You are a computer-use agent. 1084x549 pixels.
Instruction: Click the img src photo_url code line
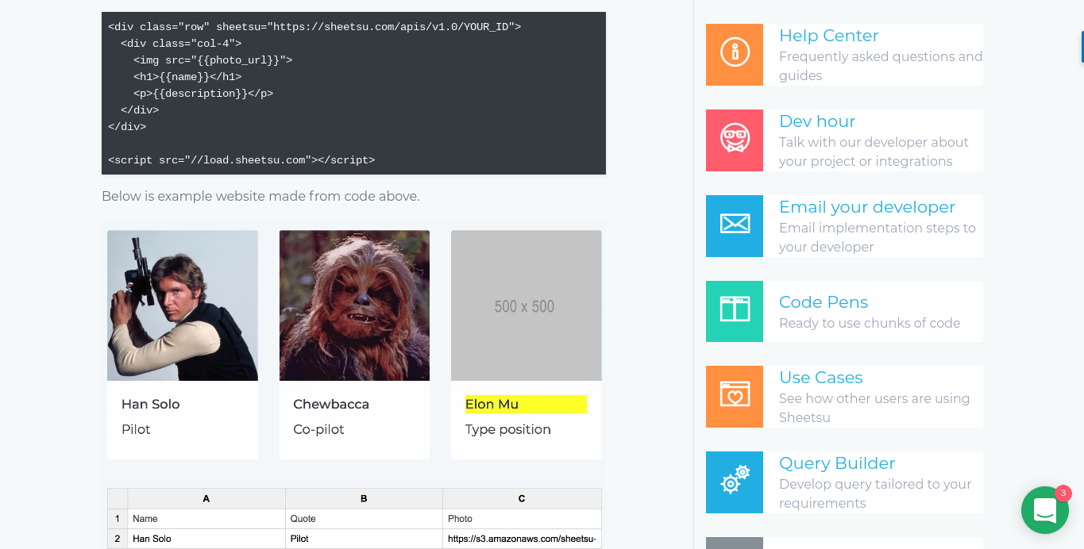click(x=213, y=60)
